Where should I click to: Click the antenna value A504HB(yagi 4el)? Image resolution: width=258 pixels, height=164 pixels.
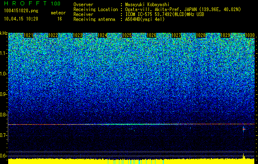click(145, 19)
